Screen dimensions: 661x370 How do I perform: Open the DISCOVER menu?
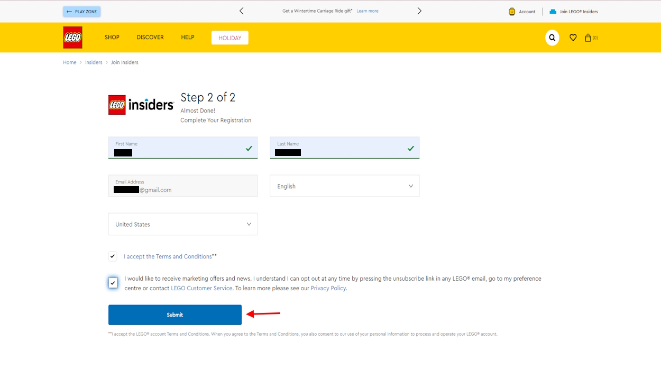[150, 38]
